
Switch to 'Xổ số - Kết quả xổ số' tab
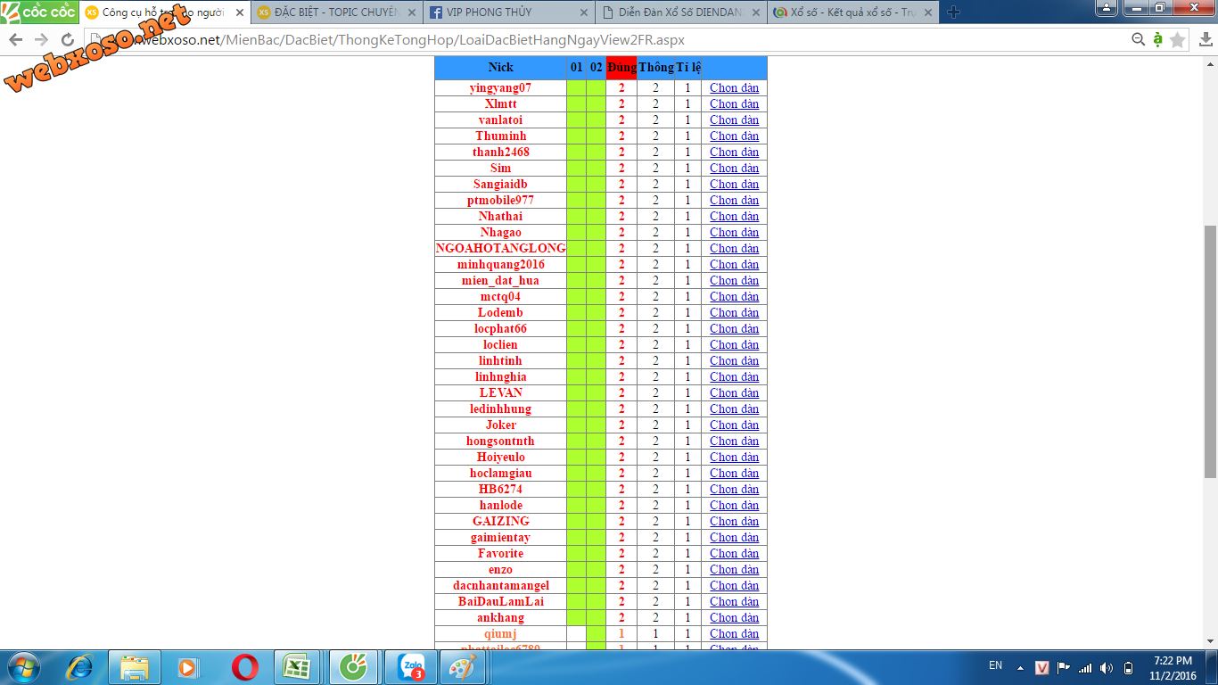click(x=852, y=12)
